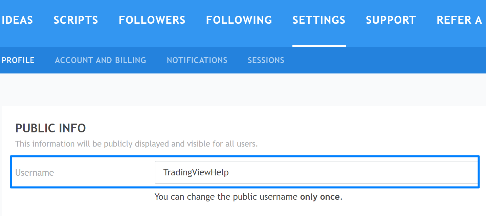The height and width of the screenshot is (216, 486).
Task: Open ACCOUNT AND BILLING settings
Action: click(101, 60)
